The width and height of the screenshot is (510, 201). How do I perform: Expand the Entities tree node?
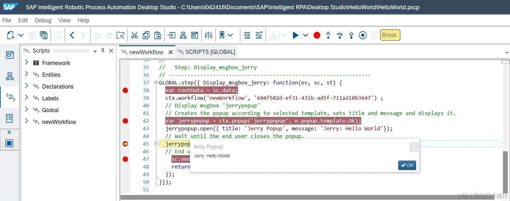pos(27,74)
